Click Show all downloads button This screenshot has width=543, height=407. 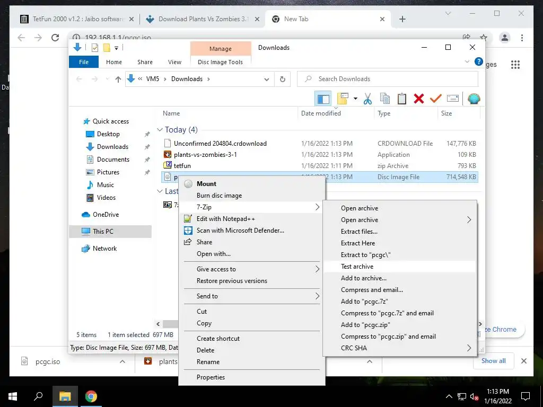click(493, 361)
